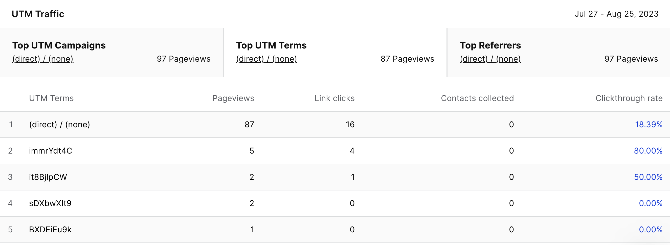
Task: Open the 80.00% clickthrough rate link
Action: (x=648, y=151)
